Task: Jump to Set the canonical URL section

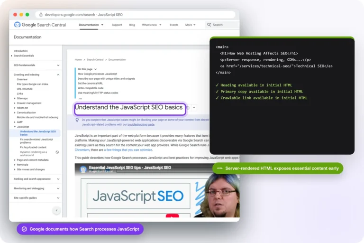Action: pyautogui.click(x=90, y=83)
